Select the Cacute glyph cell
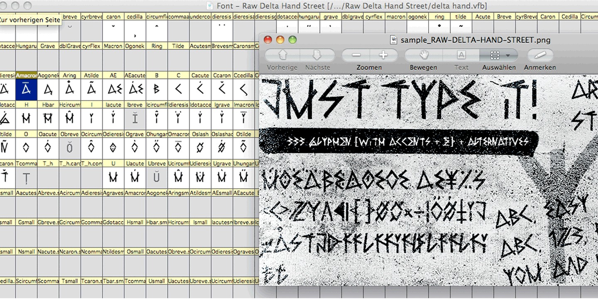The height and width of the screenshot is (299, 598). [200, 89]
